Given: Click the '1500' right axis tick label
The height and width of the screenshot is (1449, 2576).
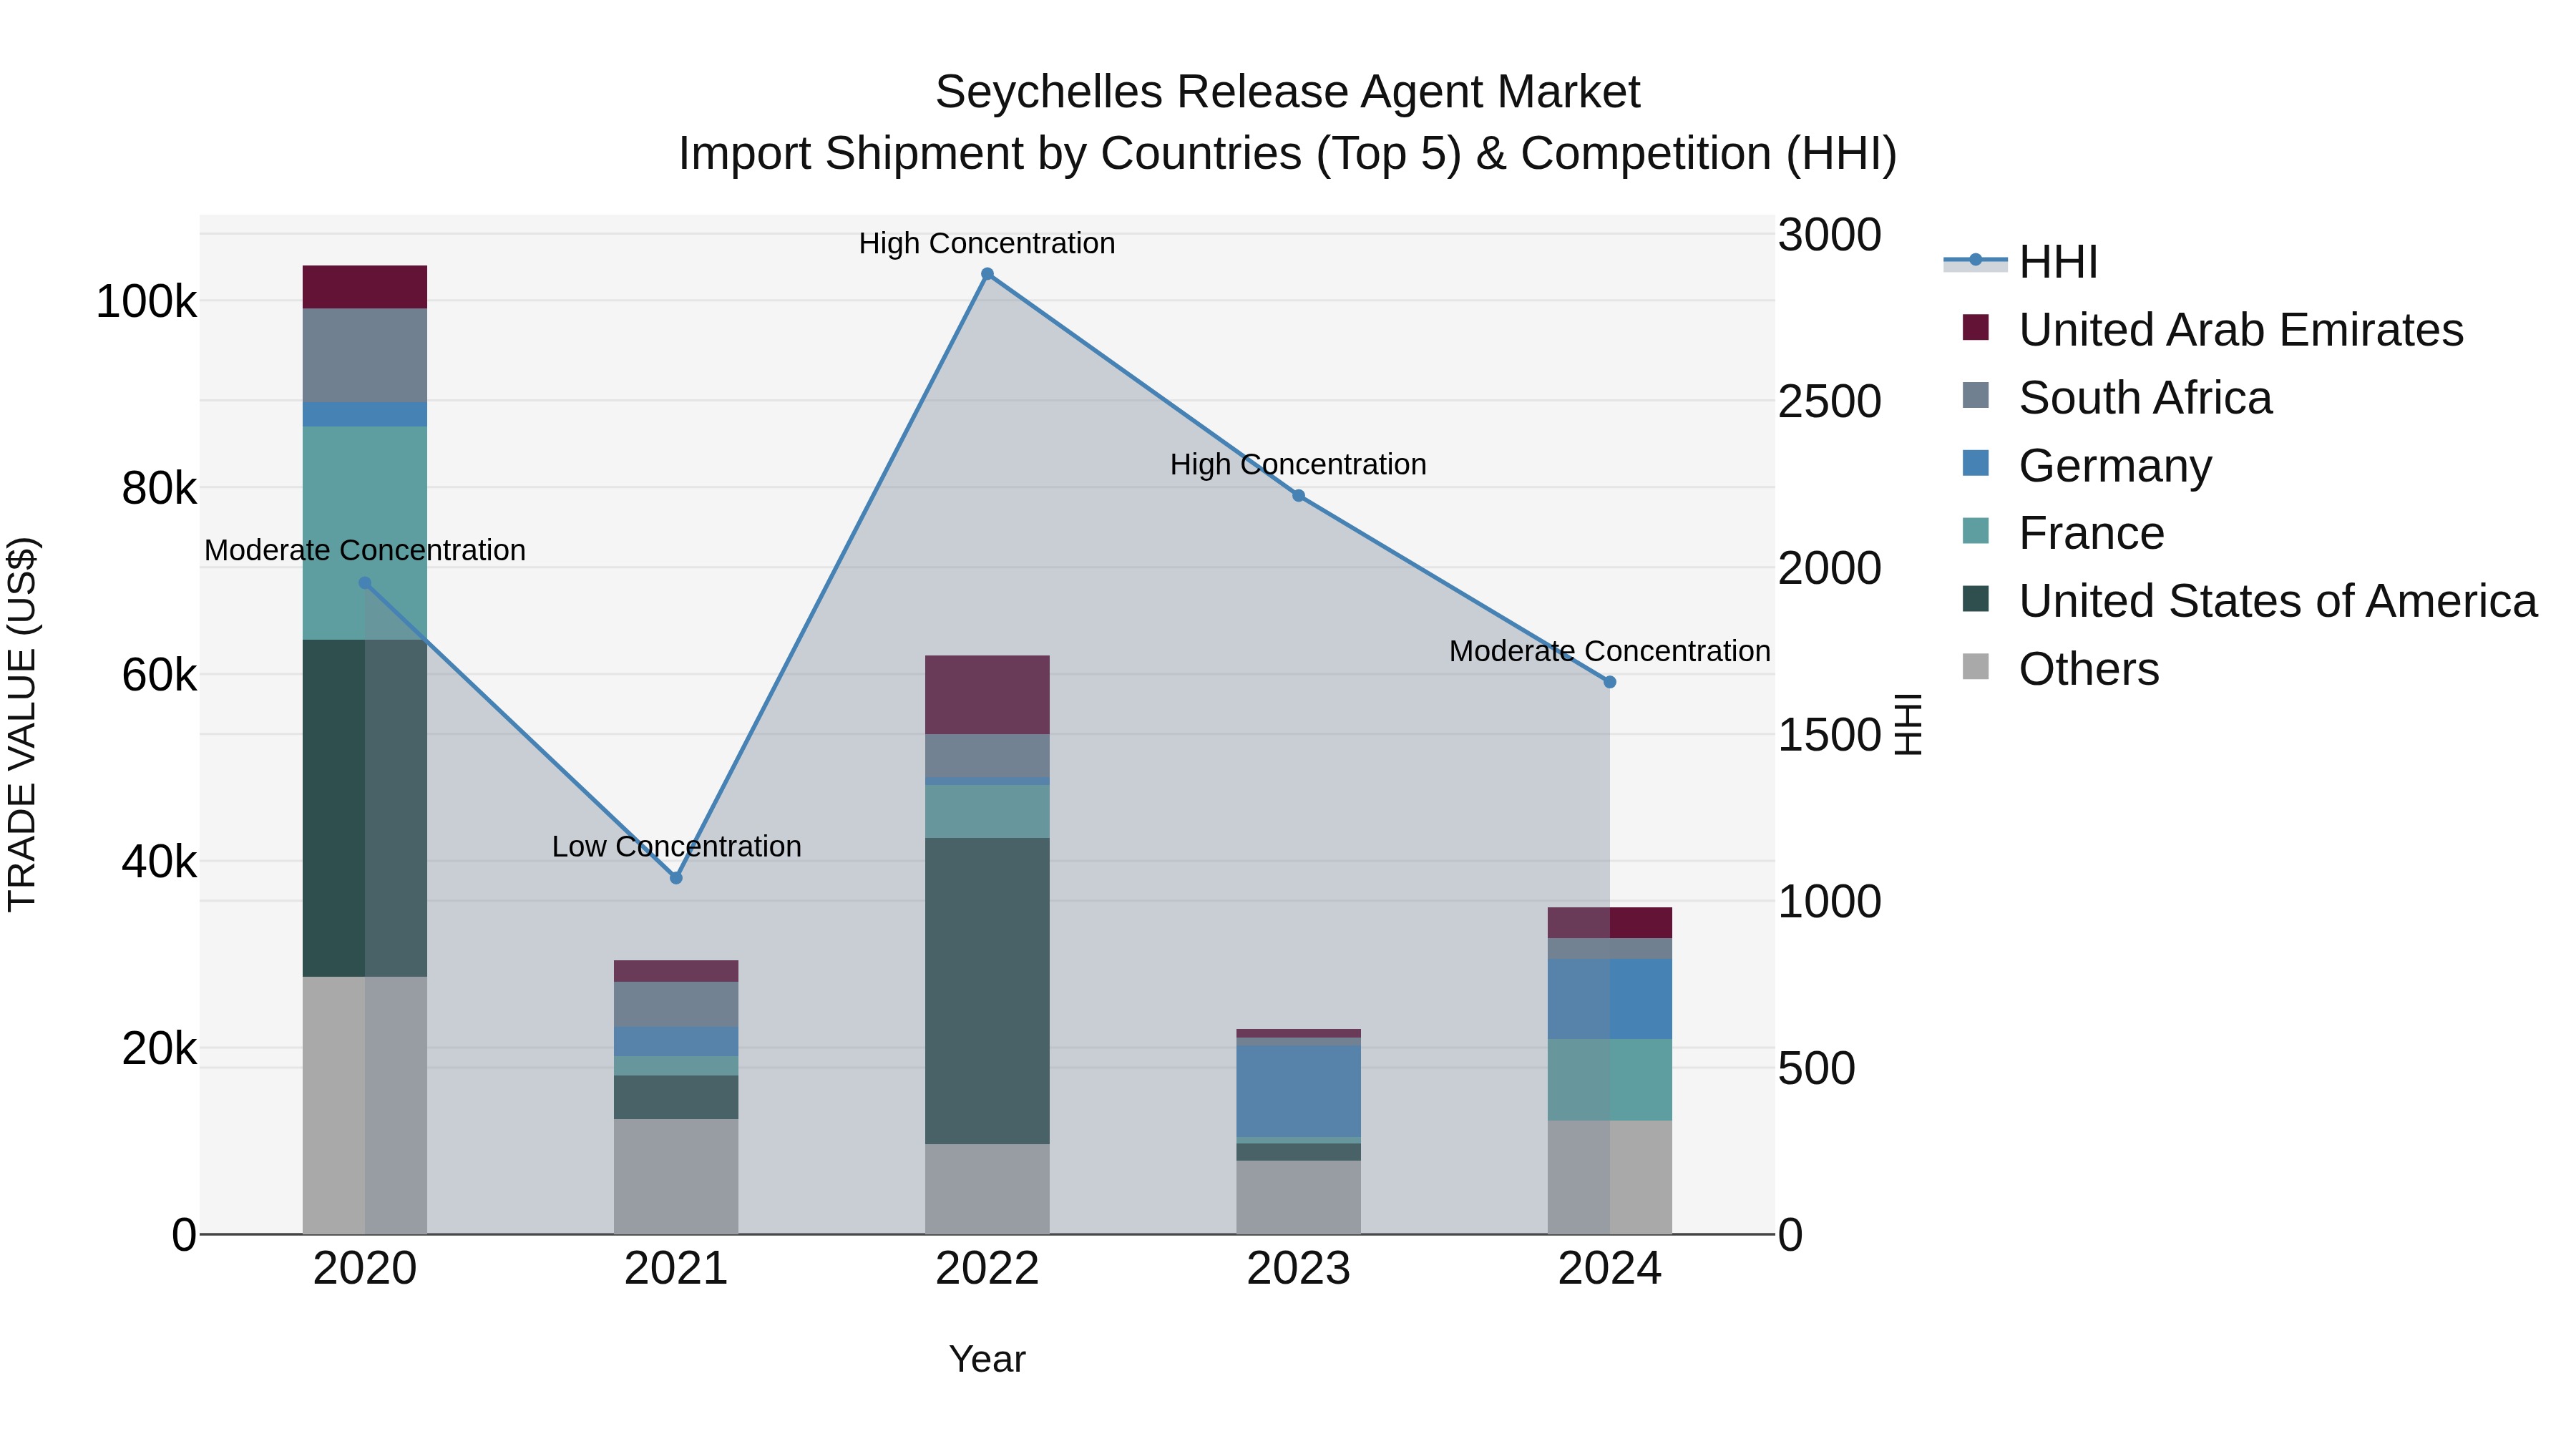Looking at the screenshot, I should pos(1830,735).
